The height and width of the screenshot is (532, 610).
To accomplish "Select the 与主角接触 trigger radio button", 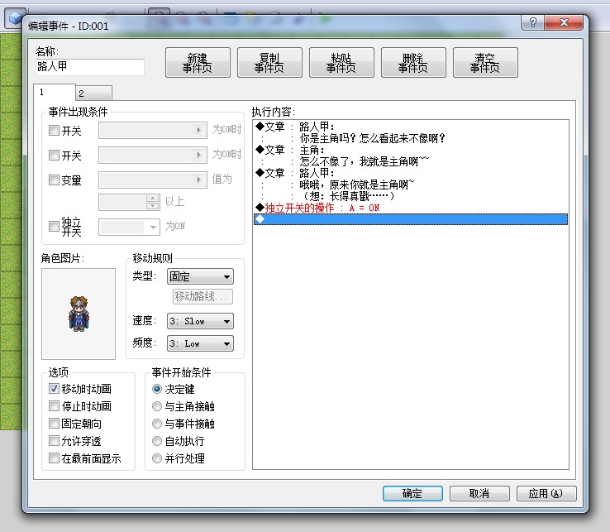I will coord(157,406).
